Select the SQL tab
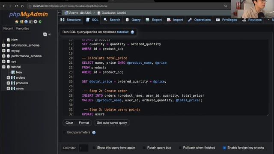This screenshot has height=154, width=274. [92, 20]
